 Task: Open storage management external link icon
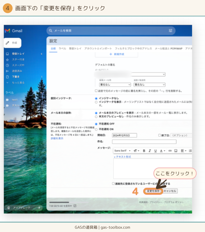[x=75, y=206]
